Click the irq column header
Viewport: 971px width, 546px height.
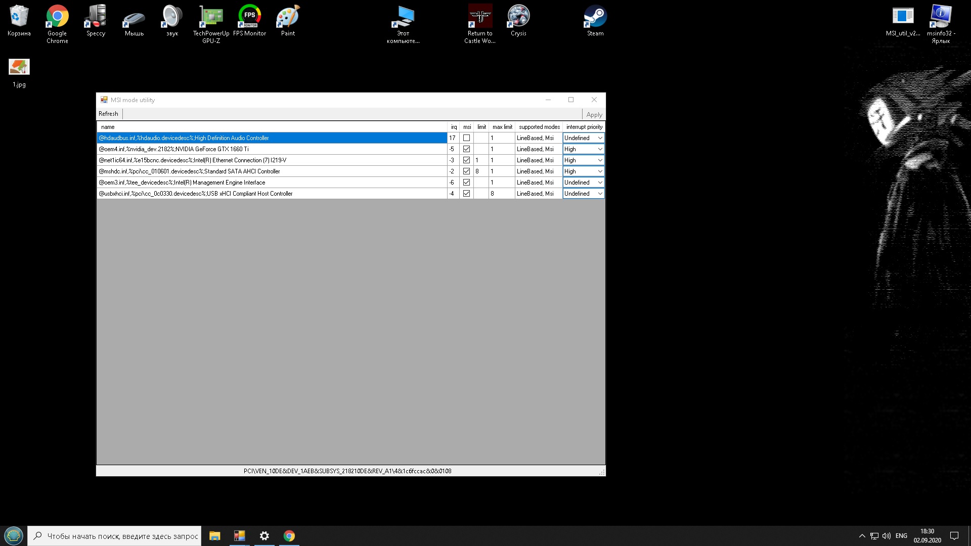(454, 127)
